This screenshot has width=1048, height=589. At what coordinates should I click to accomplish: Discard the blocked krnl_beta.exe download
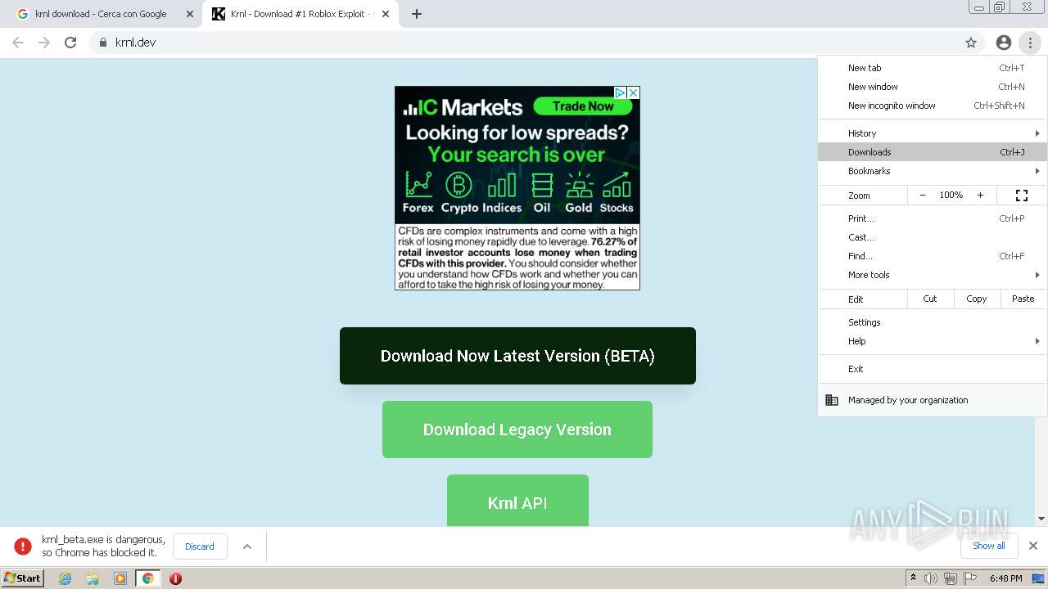200,546
